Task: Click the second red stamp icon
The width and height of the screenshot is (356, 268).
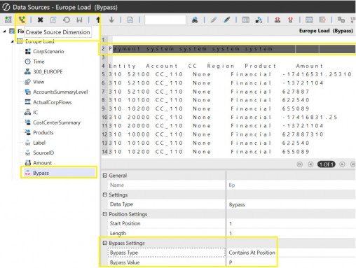Action: [x=291, y=20]
